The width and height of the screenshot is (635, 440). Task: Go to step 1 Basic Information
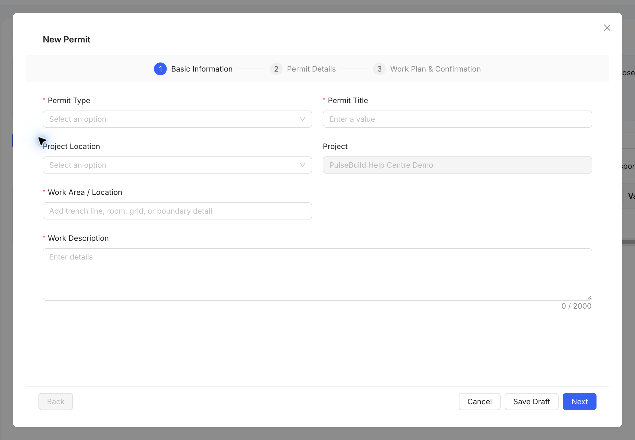(193, 69)
